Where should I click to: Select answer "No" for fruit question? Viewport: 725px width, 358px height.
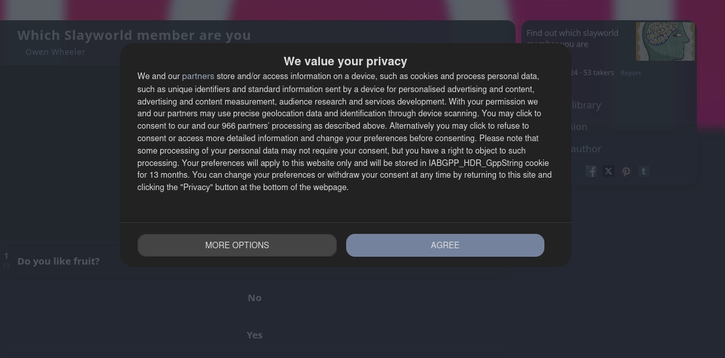(x=255, y=298)
